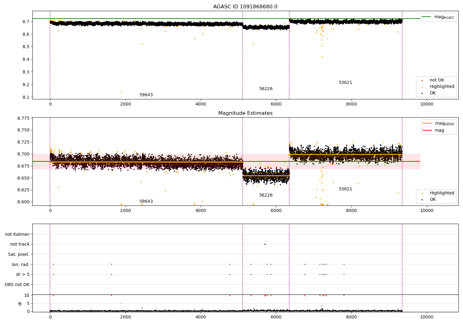Click the 'not track' data marker near 5700
The width and height of the screenshot is (463, 324).
click(265, 244)
